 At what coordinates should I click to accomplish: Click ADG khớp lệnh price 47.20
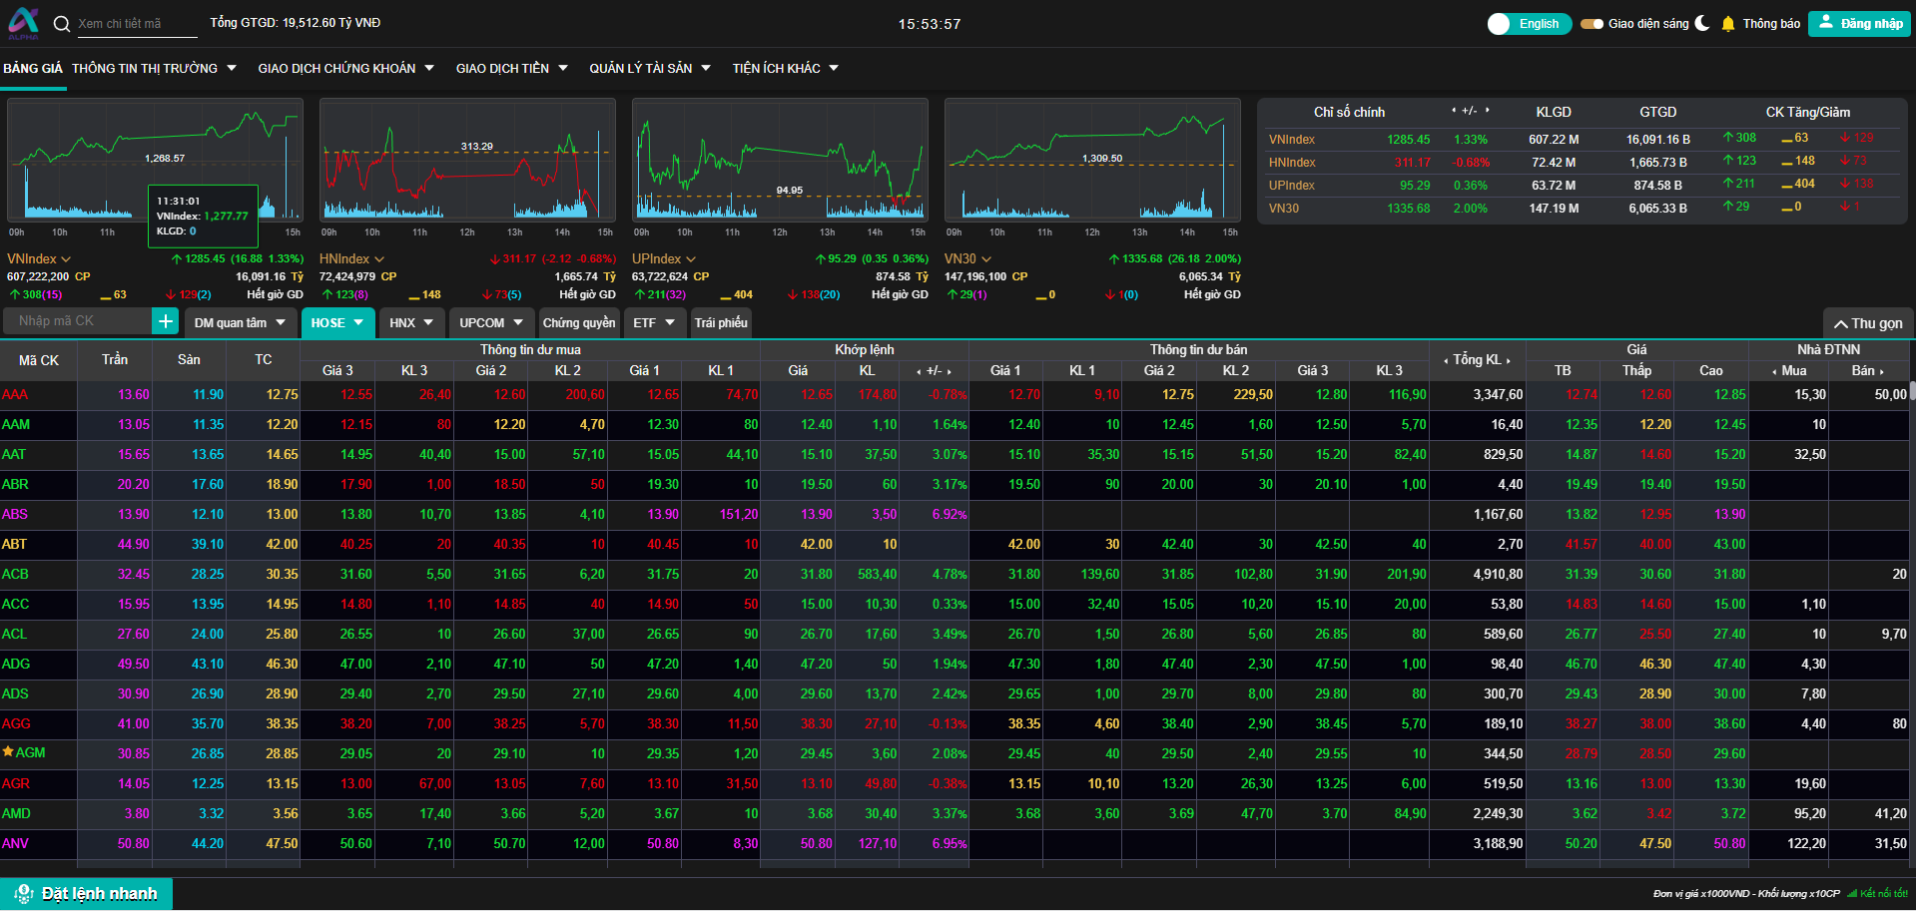[x=816, y=664]
